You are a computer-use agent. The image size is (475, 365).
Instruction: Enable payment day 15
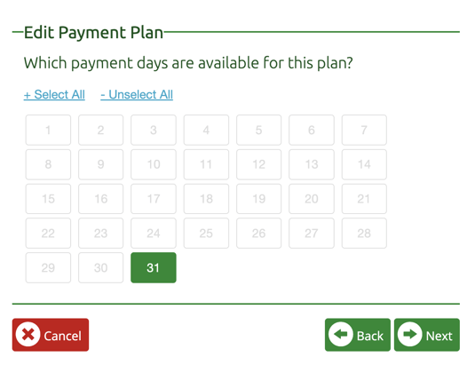[x=48, y=199]
